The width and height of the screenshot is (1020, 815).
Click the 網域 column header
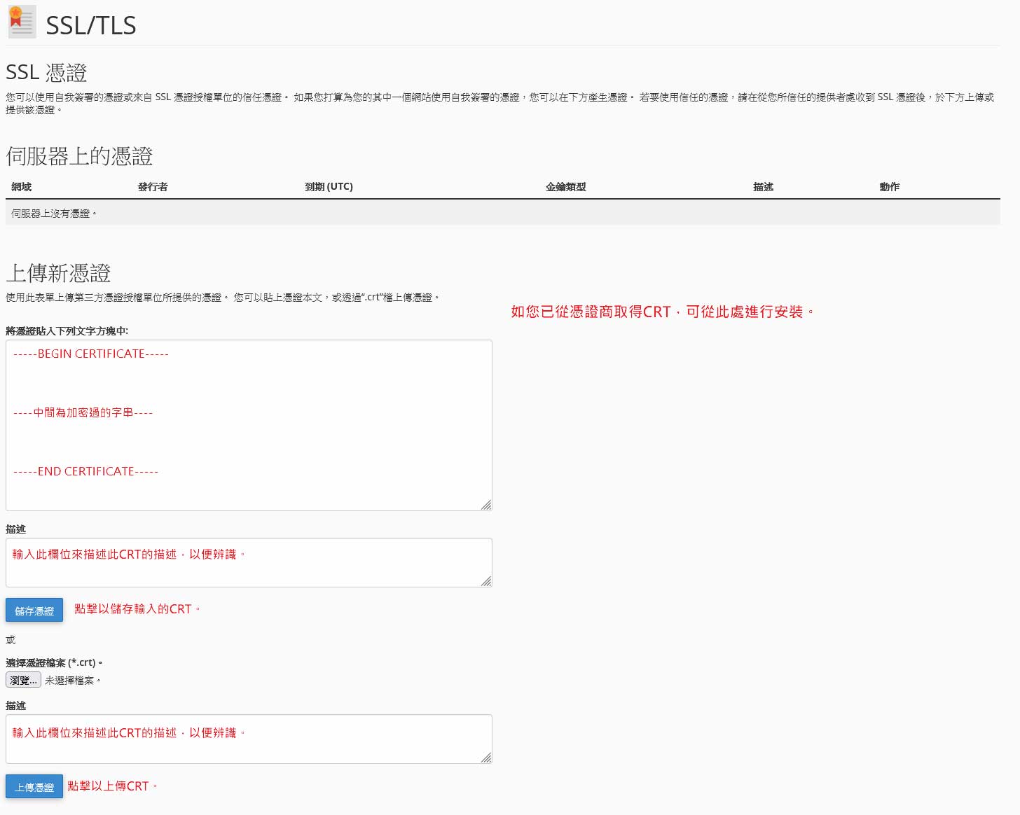click(x=22, y=187)
